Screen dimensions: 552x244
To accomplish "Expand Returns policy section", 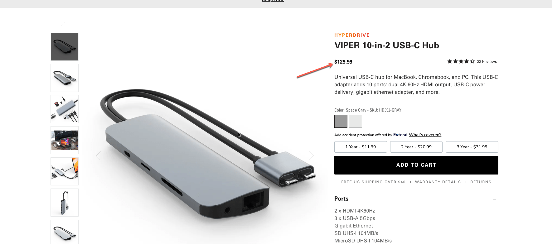I will pyautogui.click(x=481, y=182).
